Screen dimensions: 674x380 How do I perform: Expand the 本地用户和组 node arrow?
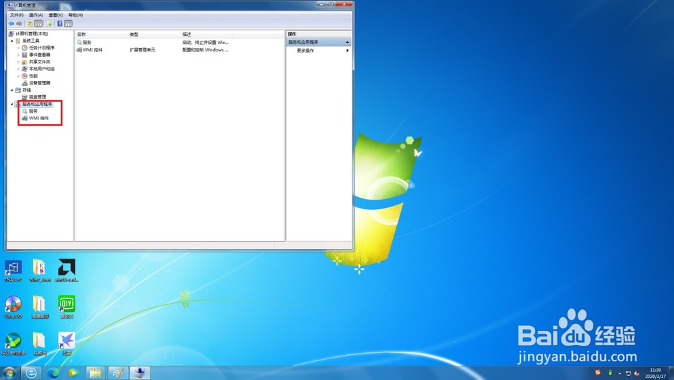[x=18, y=69]
